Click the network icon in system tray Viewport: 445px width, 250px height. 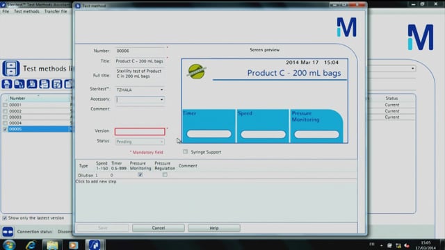(x=398, y=245)
